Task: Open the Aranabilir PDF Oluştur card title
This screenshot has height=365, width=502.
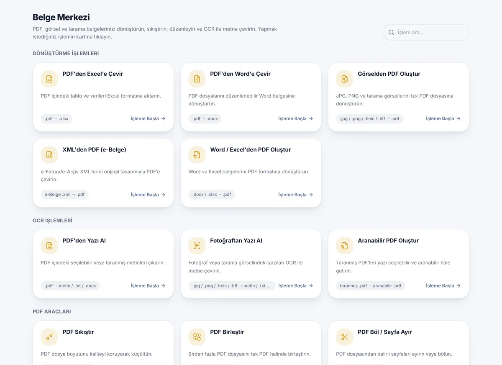Action: click(x=388, y=241)
